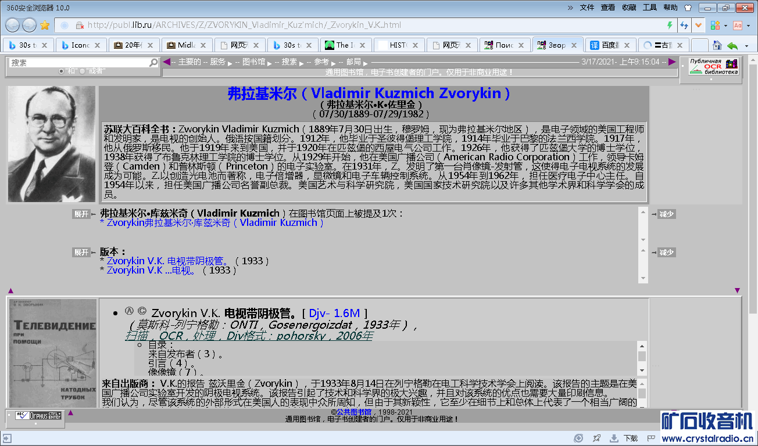Open the double-chevron overflow menu in the title bar
The height and width of the screenshot is (446, 758).
[571, 8]
